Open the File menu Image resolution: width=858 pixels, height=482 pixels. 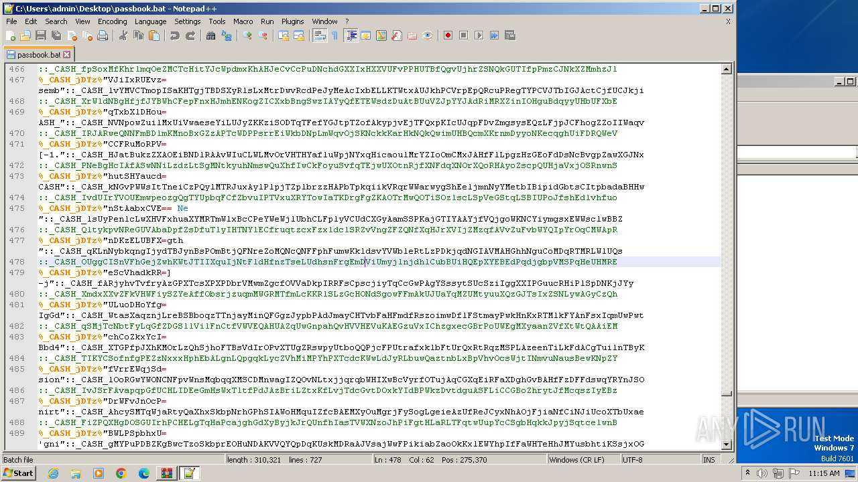[x=11, y=21]
